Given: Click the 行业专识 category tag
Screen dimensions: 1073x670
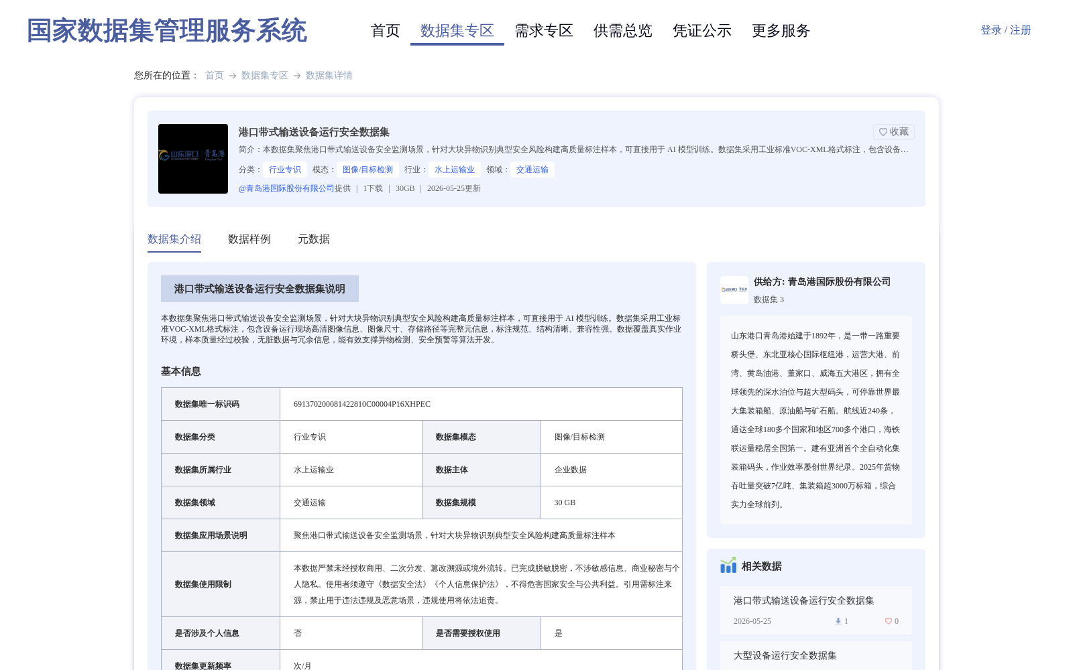Looking at the screenshot, I should point(285,170).
